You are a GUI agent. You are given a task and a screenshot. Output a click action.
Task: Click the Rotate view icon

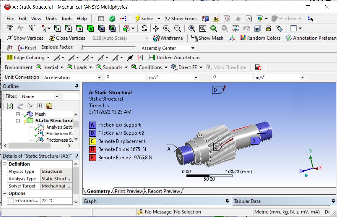[144, 28]
